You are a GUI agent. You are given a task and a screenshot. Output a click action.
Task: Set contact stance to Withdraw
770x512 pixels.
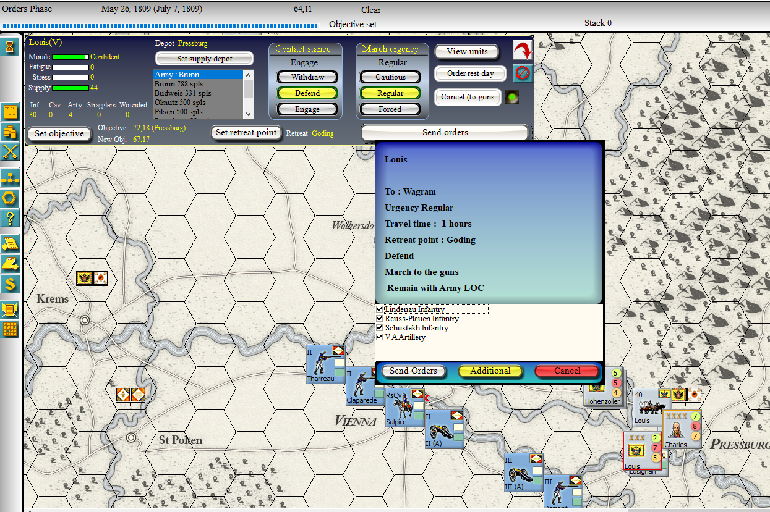click(x=307, y=77)
